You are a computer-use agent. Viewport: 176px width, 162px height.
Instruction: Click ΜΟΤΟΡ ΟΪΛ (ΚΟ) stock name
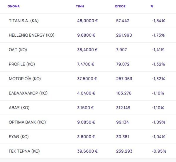25,79
